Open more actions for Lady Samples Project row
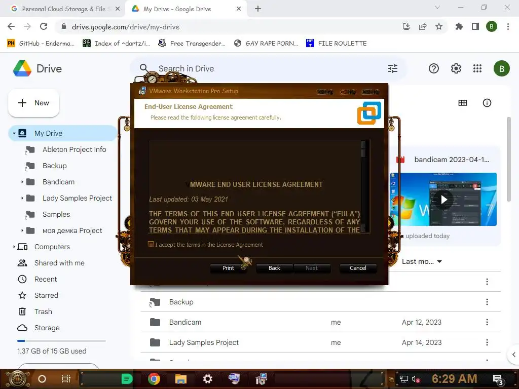This screenshot has width=519, height=389. pyautogui.click(x=487, y=342)
